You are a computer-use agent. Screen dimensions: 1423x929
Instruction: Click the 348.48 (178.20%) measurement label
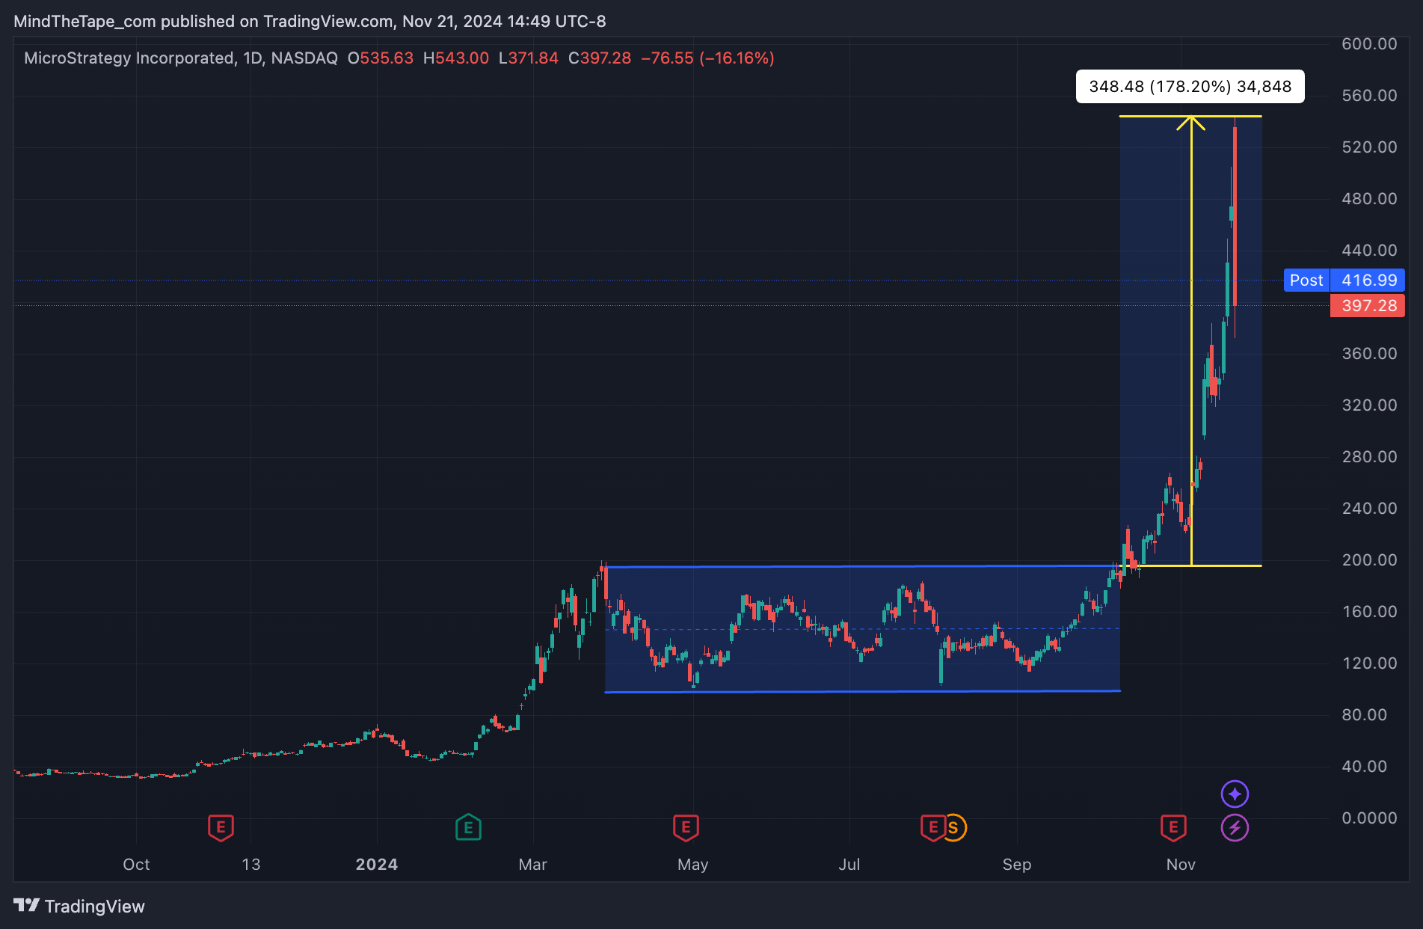point(1190,87)
